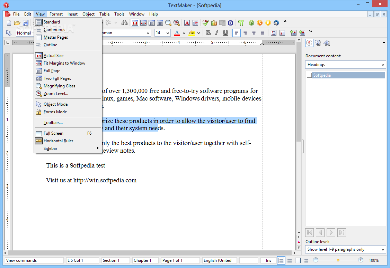Toggle Italic formatting
This screenshot has width=390, height=268.
pos(217,33)
